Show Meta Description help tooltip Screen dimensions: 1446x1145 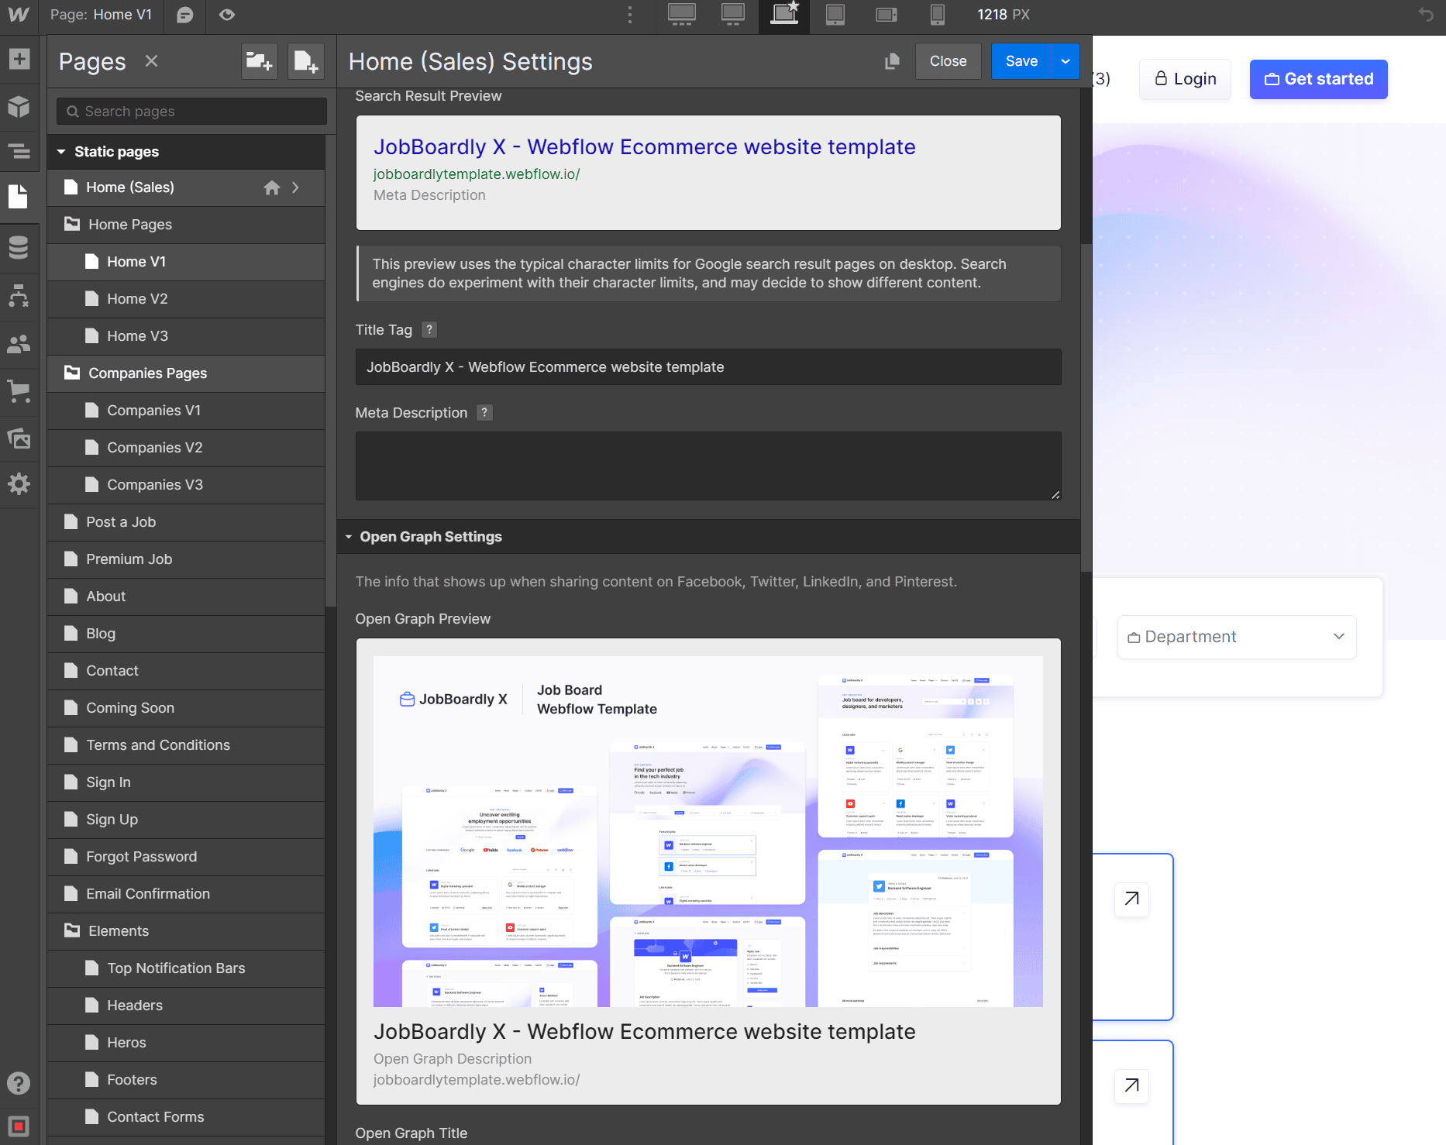pos(484,413)
